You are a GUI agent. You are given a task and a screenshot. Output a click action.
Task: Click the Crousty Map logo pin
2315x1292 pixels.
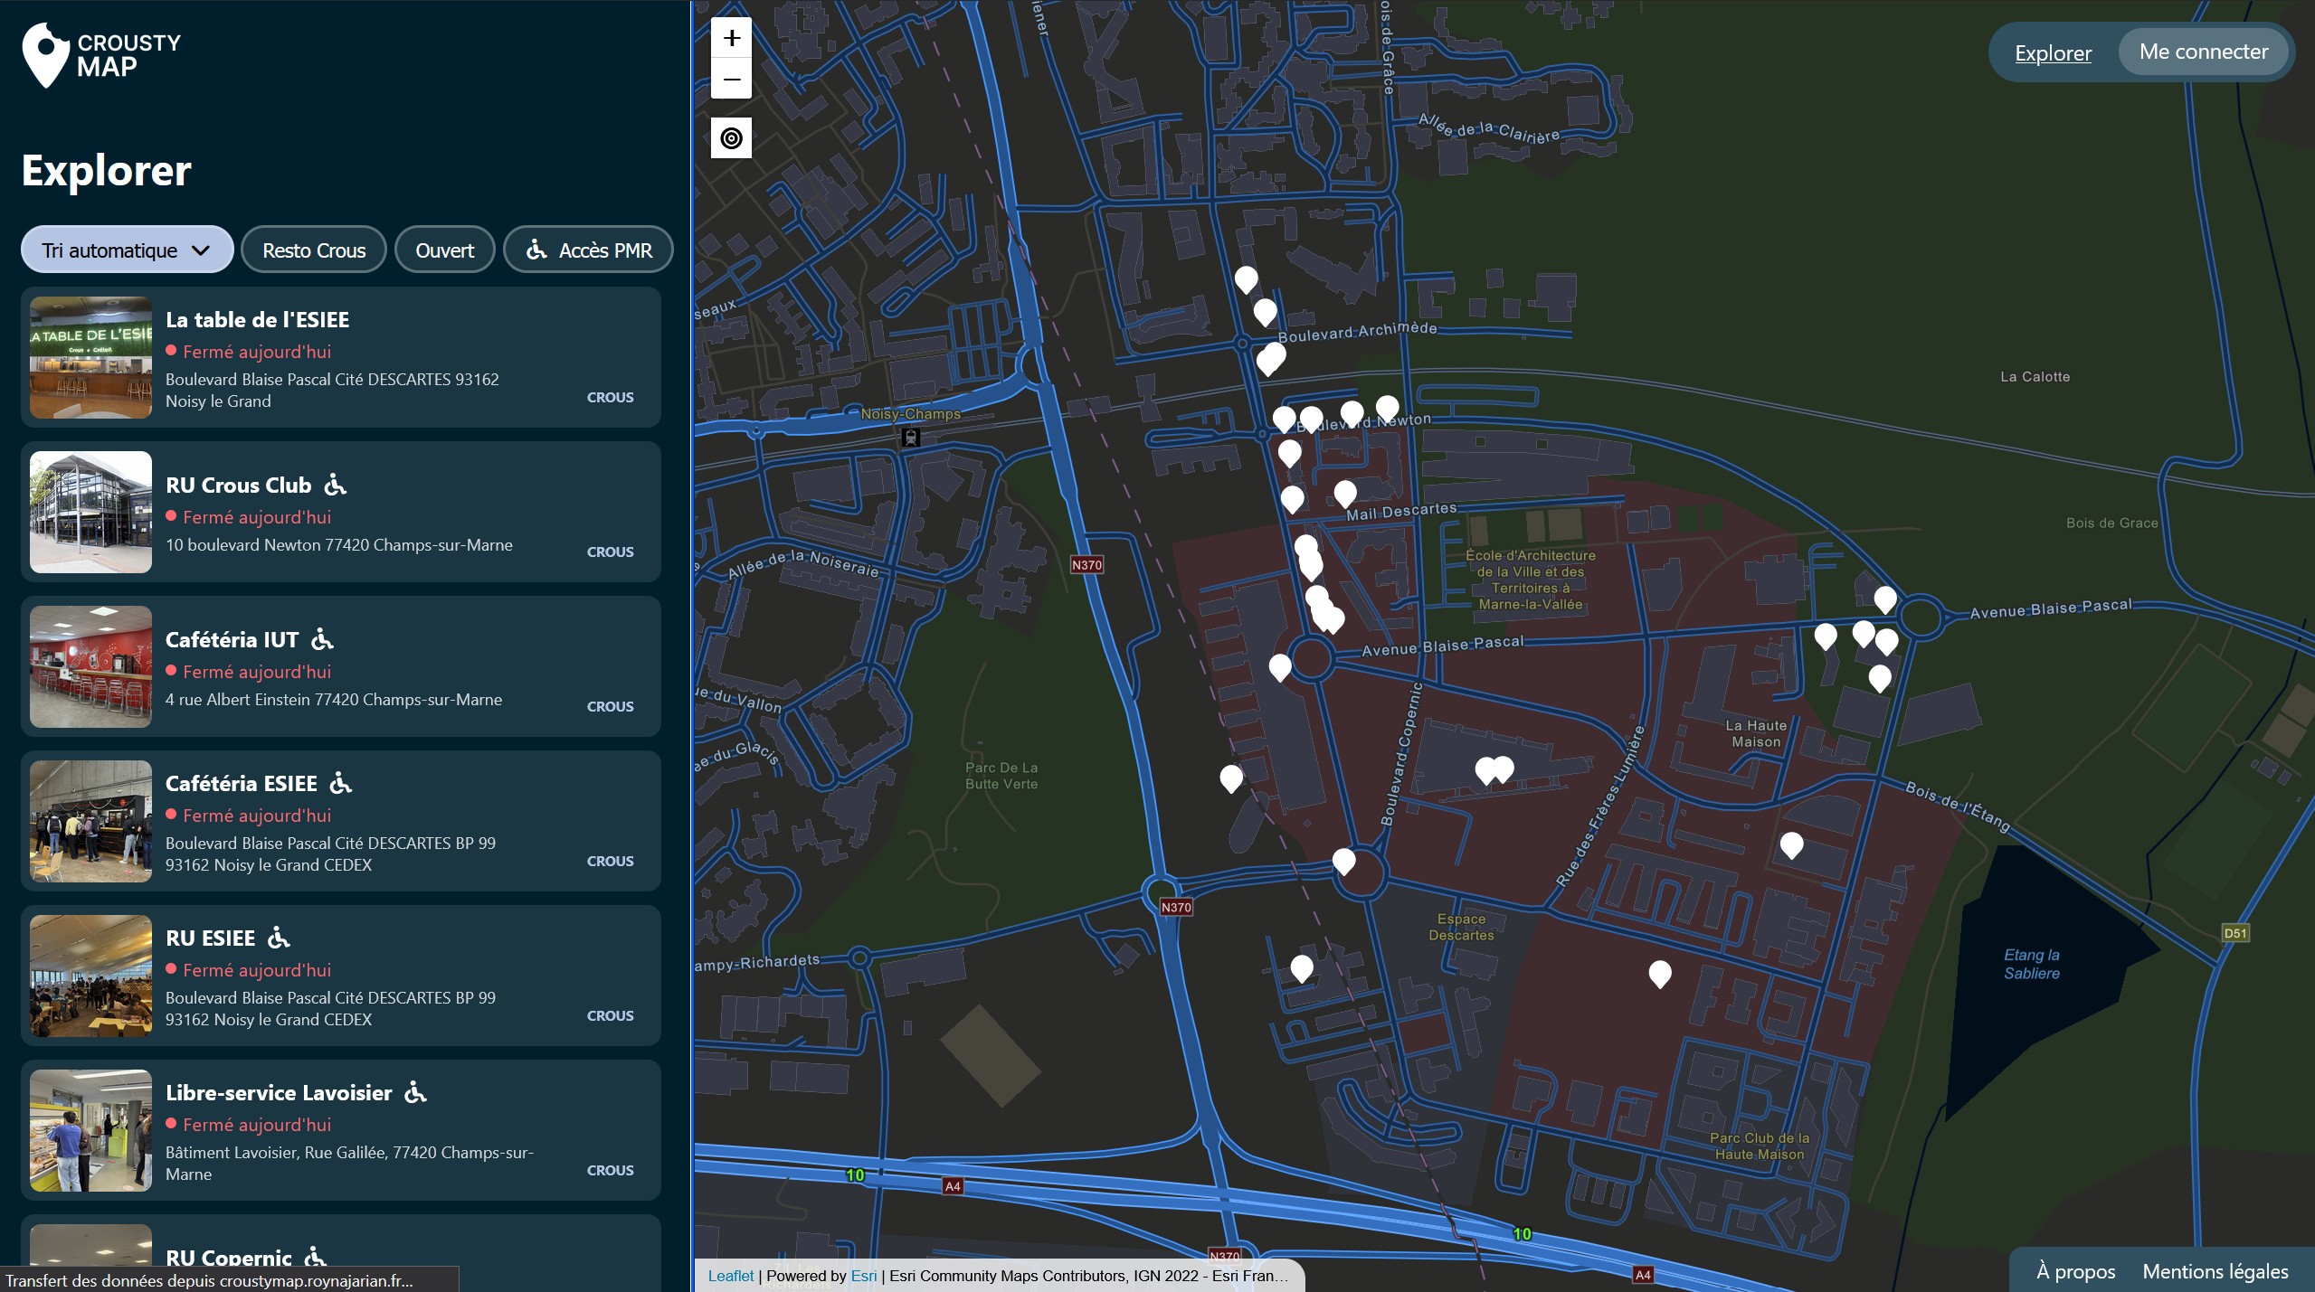tap(46, 54)
